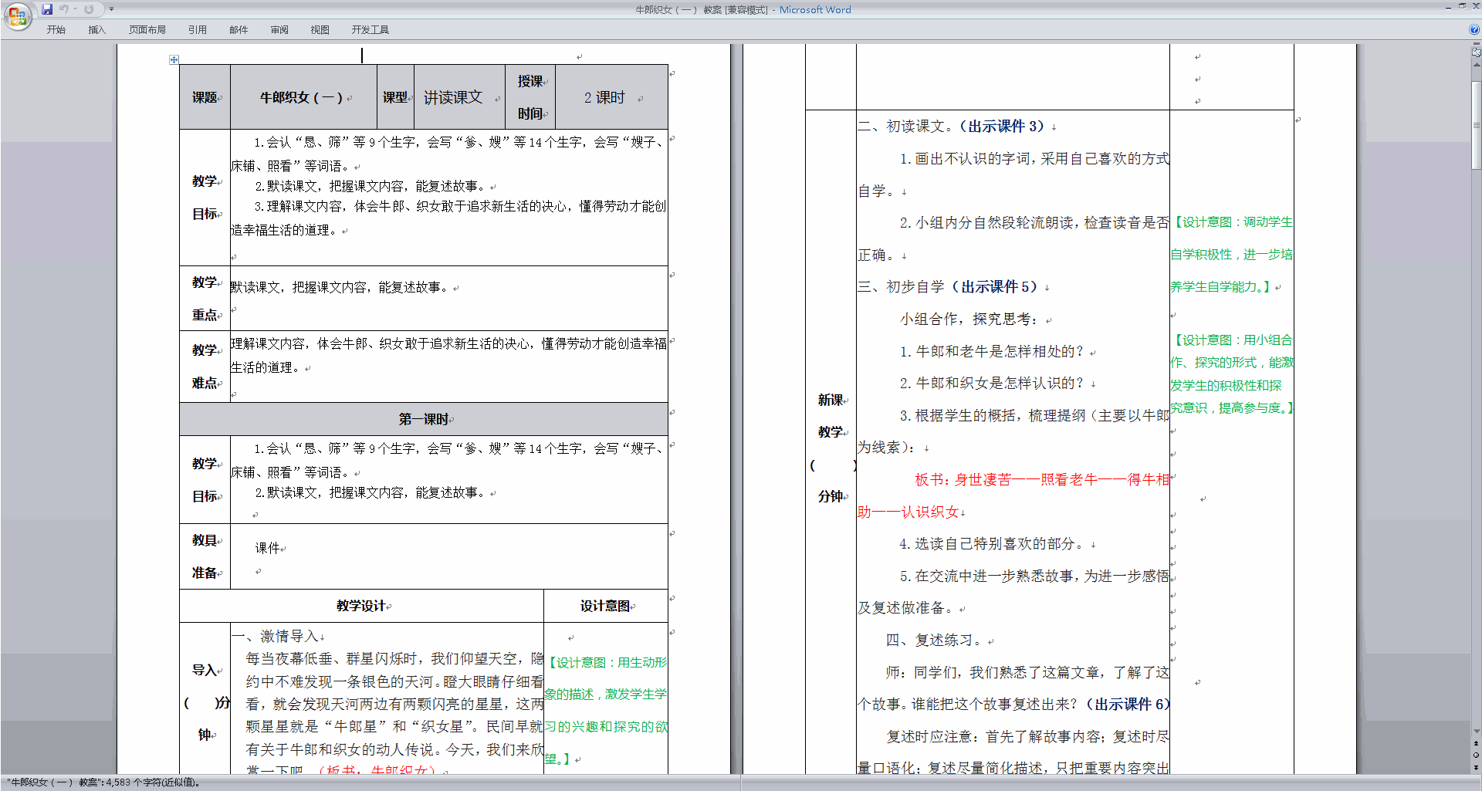Undo the last action
1482x791 pixels.
(64, 9)
